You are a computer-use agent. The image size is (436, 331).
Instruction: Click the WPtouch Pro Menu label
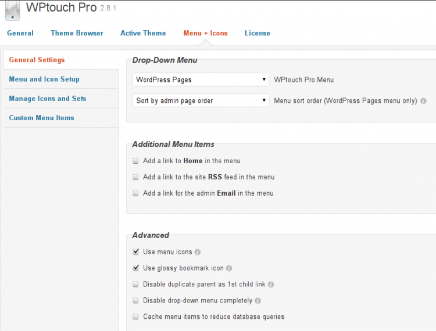(303, 80)
